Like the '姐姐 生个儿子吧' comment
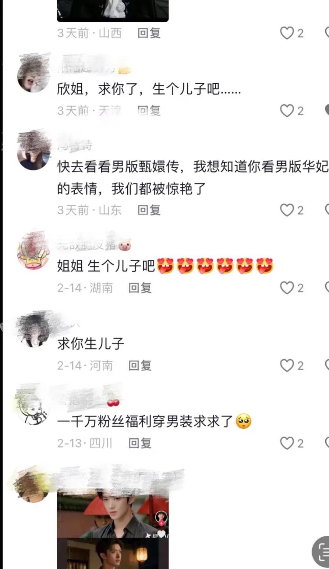This screenshot has width=329, height=569. pyautogui.click(x=287, y=288)
